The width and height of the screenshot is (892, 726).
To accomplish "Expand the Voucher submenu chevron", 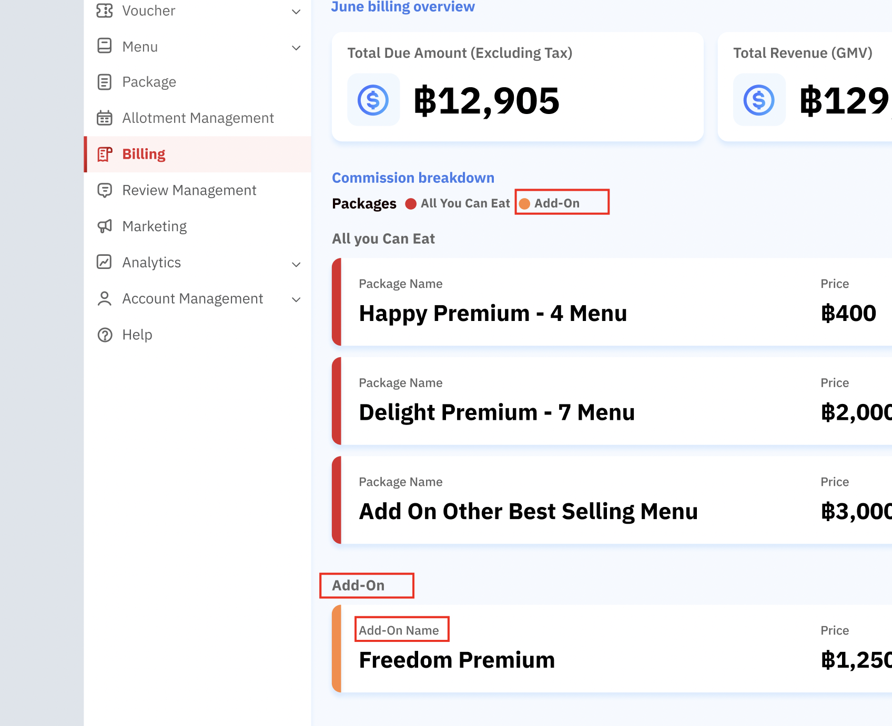I will tap(296, 12).
